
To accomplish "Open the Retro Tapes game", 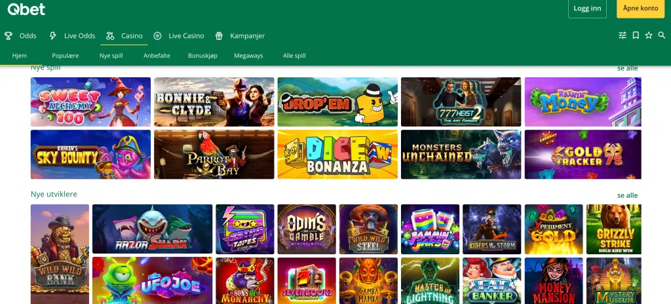I will (x=245, y=229).
